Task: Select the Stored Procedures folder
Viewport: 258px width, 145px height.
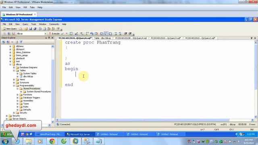Action: tap(31, 89)
